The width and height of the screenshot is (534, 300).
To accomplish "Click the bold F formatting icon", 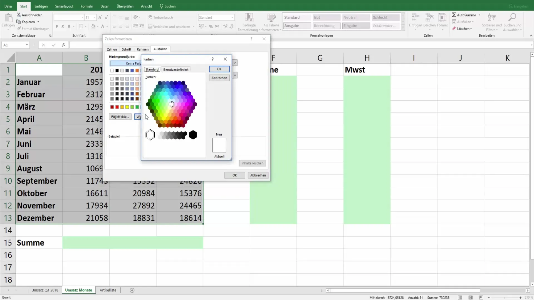I will tap(57, 26).
